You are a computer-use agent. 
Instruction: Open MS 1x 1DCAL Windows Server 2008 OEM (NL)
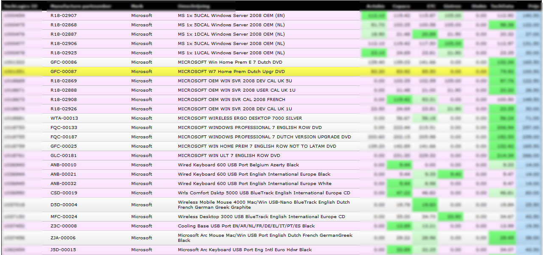tap(231, 34)
